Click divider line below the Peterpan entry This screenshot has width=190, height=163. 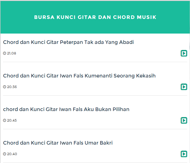tap(95, 62)
